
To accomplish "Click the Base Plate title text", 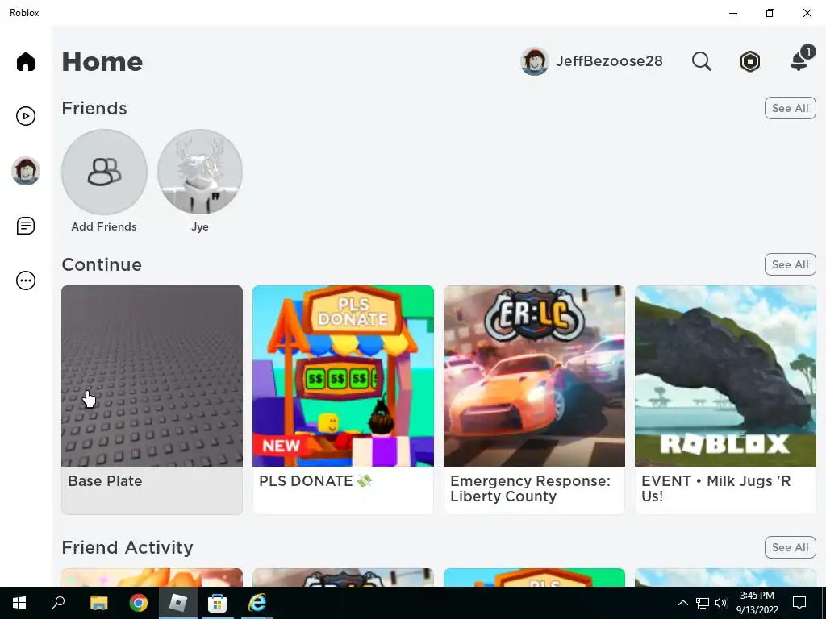I will tap(105, 481).
